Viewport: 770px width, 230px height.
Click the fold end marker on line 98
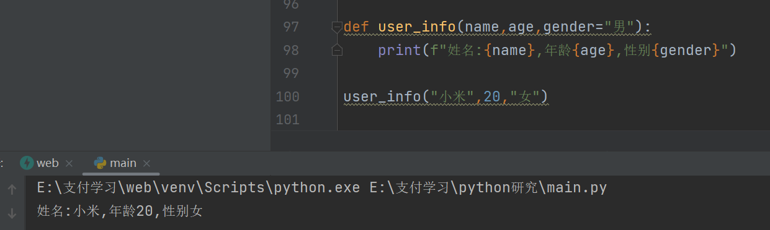click(x=337, y=50)
